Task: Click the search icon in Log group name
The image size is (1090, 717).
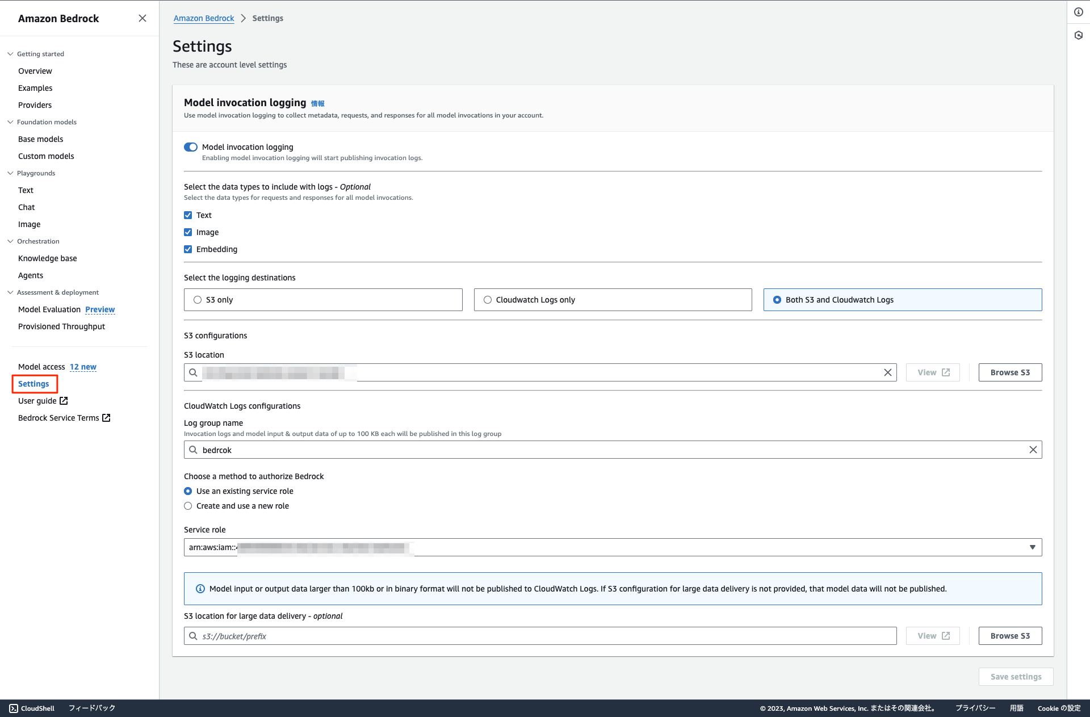Action: [x=193, y=450]
